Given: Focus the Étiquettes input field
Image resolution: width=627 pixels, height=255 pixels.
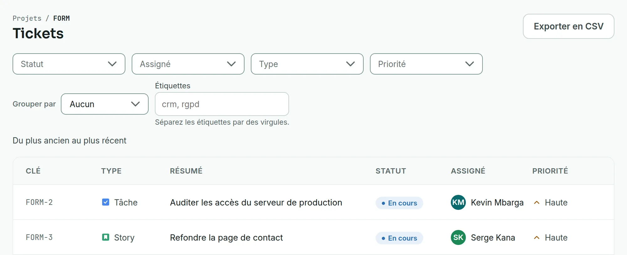Looking at the screenshot, I should (222, 104).
